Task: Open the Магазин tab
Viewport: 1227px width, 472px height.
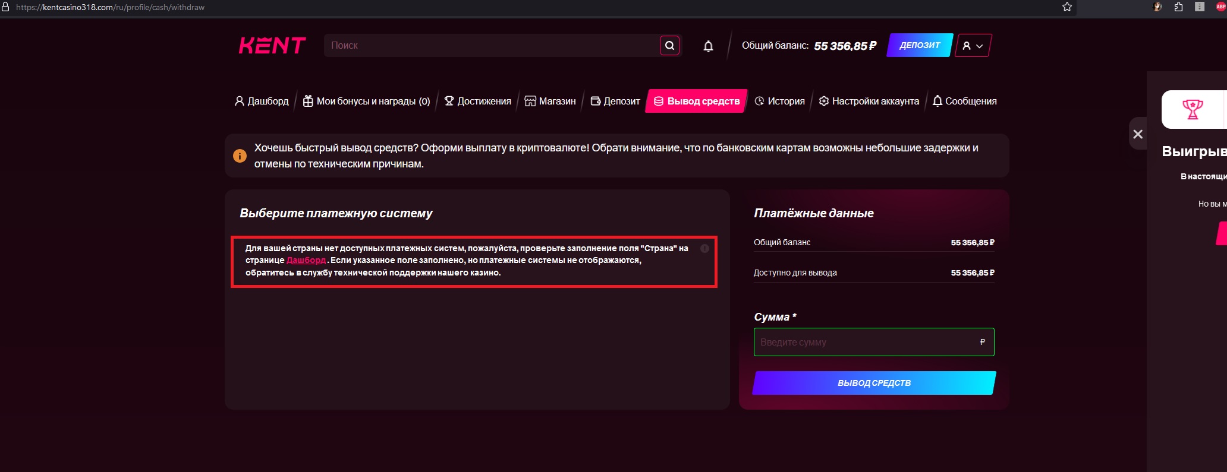Action: pos(550,101)
